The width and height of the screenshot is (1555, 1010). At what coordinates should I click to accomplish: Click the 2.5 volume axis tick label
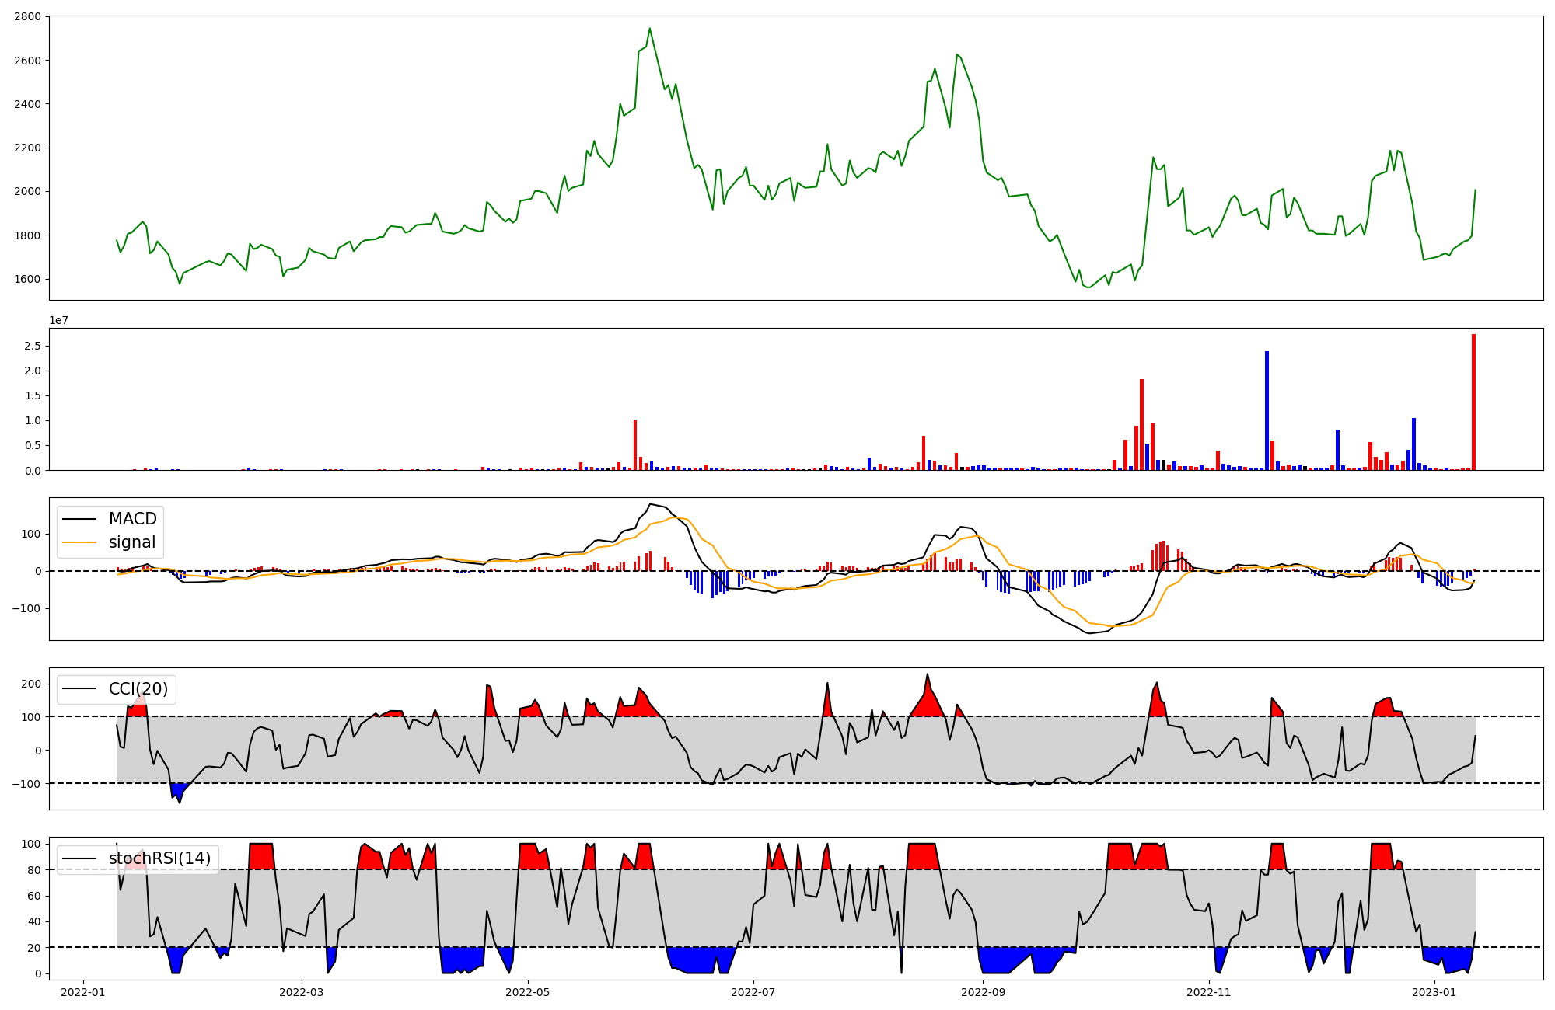coord(33,346)
